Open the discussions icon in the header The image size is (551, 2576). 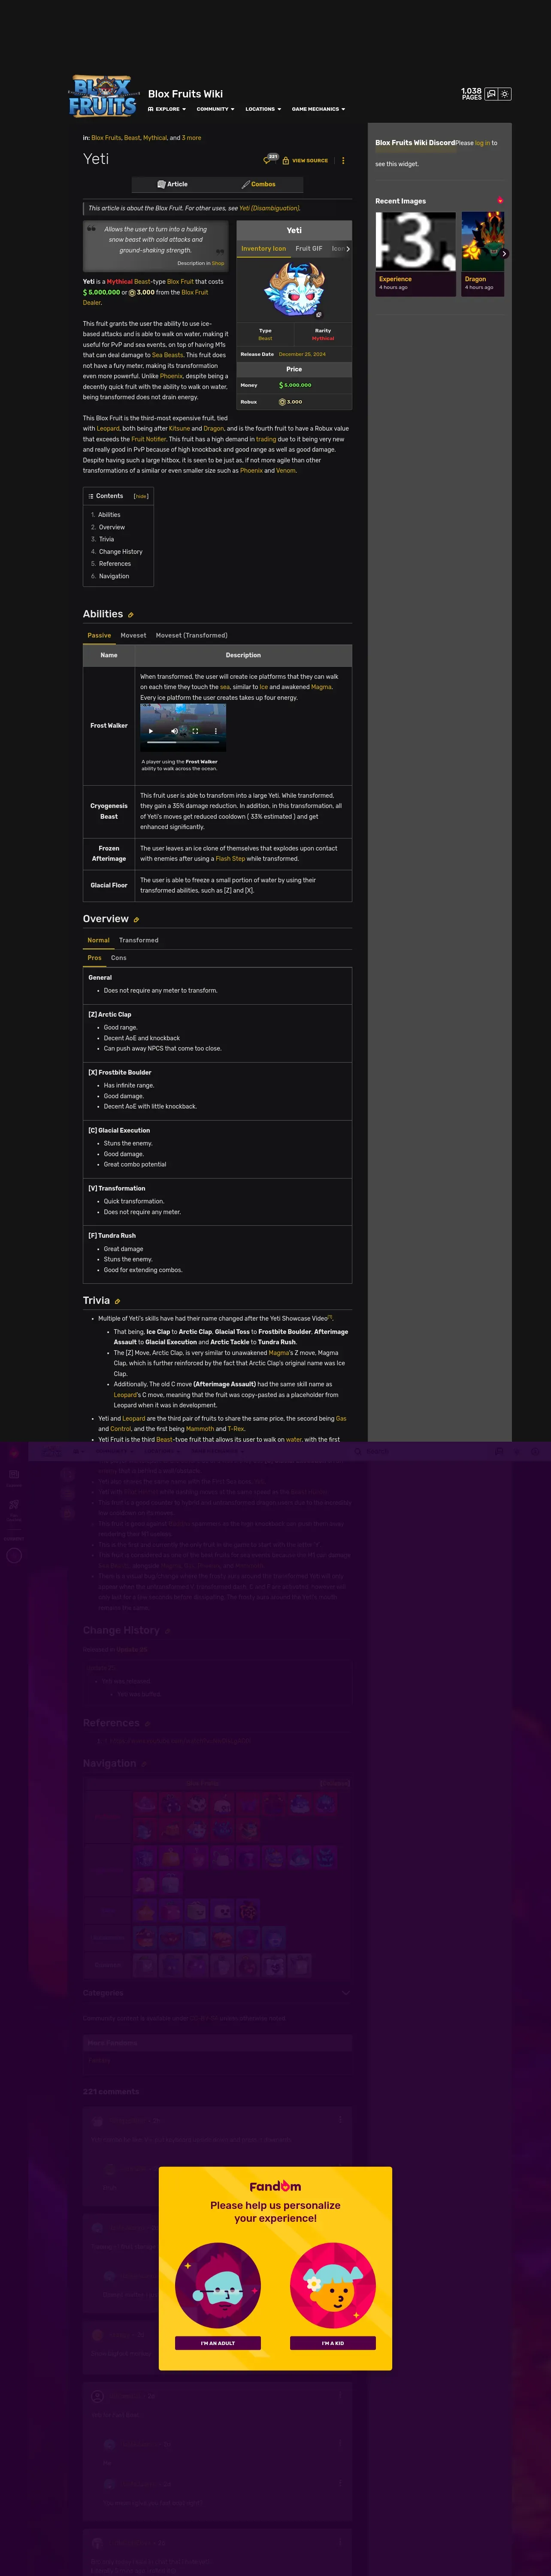[491, 94]
